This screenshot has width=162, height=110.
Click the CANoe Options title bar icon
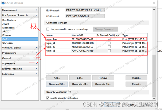click(3, 3)
